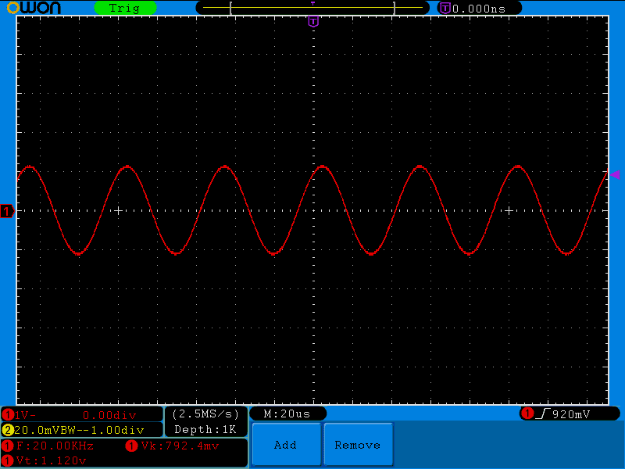Click the F:20.00KHz frequency measurement

(x=55, y=446)
